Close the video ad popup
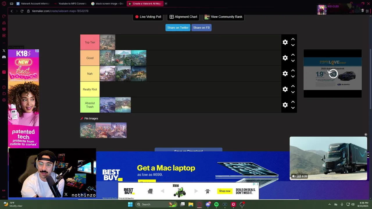Image resolution: width=372 pixels, height=209 pixels. pos(366,135)
